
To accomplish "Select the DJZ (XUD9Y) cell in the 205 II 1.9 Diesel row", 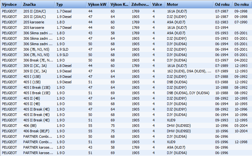I will (177, 17).
